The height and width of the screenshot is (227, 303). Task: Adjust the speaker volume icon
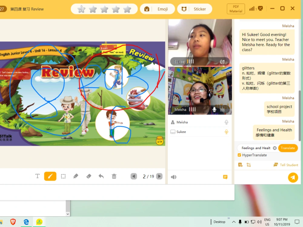coord(174,177)
